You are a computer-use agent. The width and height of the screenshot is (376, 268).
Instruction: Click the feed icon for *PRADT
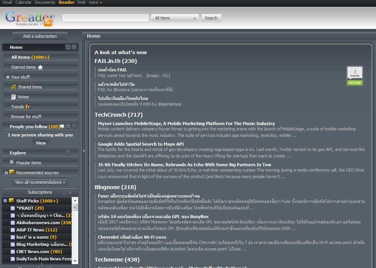click(x=13, y=208)
